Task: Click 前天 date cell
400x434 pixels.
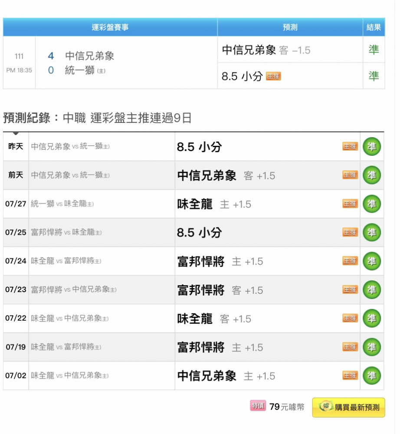Action: point(16,175)
